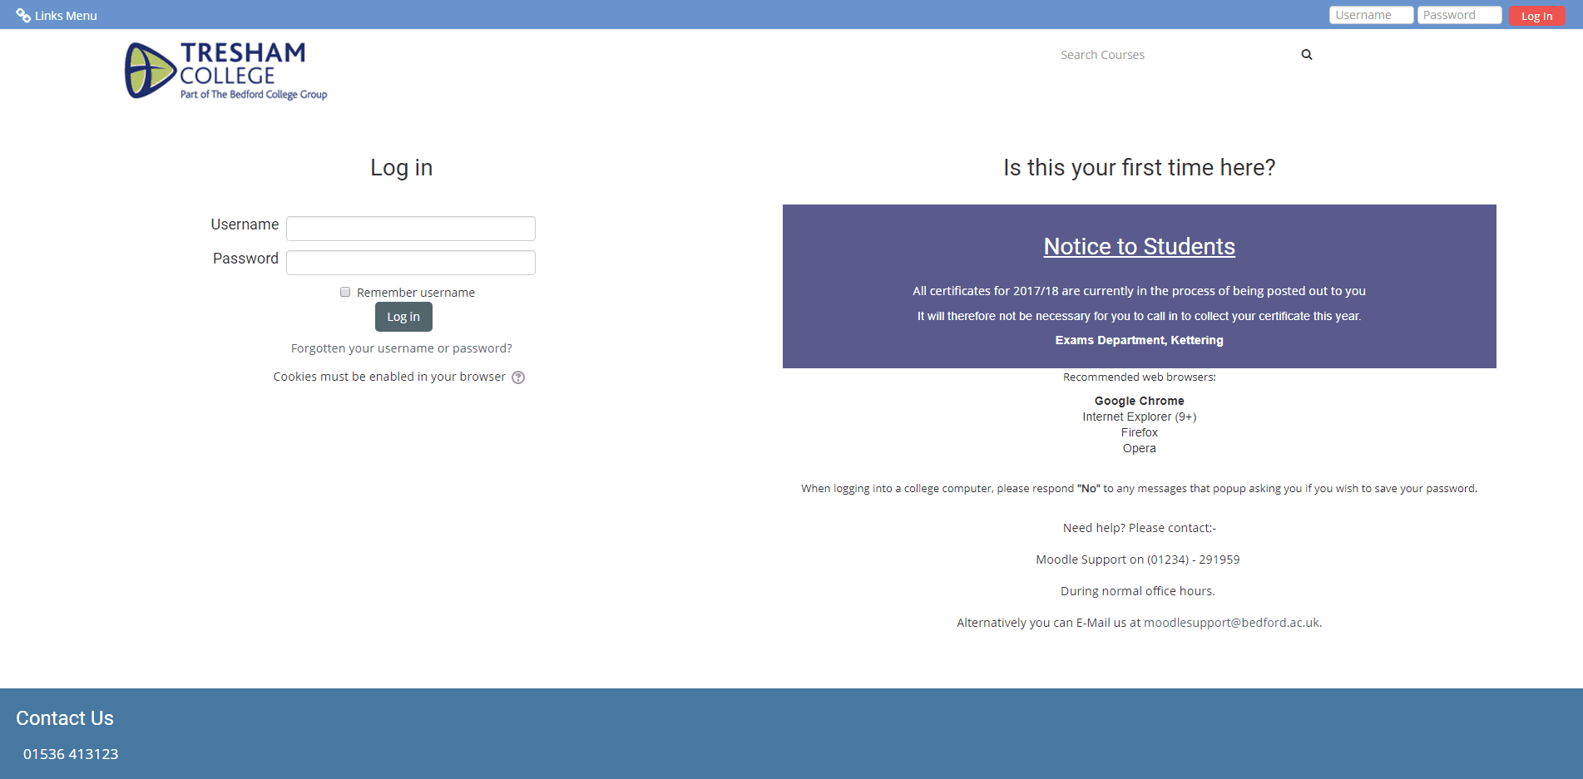Open the Links Menu

57,16
